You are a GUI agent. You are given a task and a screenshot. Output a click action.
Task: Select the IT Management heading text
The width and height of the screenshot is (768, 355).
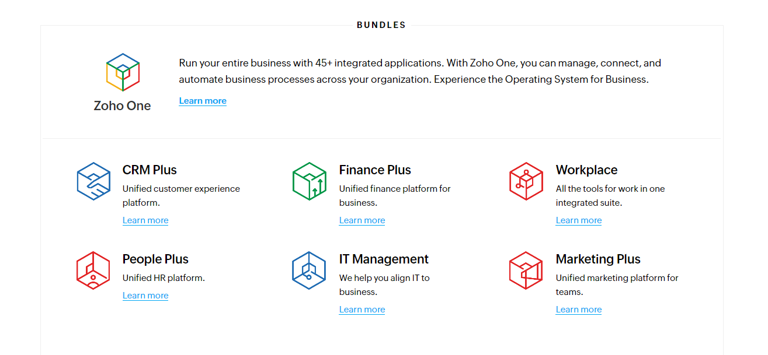[x=384, y=259]
